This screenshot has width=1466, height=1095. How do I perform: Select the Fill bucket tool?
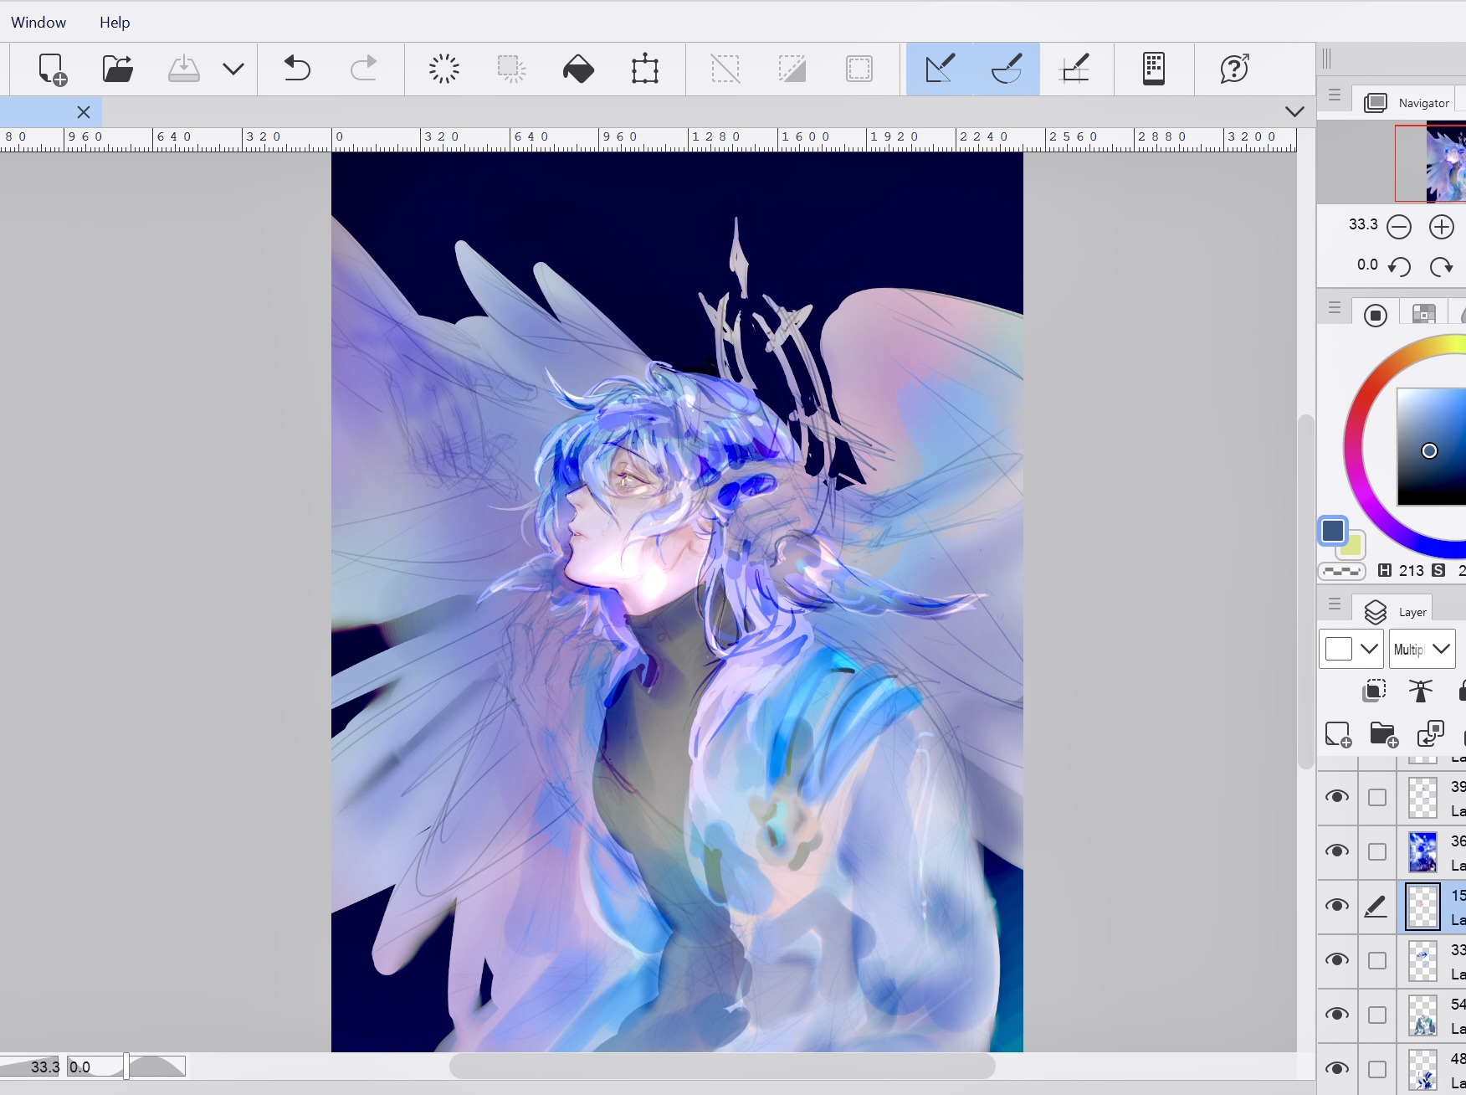[578, 69]
